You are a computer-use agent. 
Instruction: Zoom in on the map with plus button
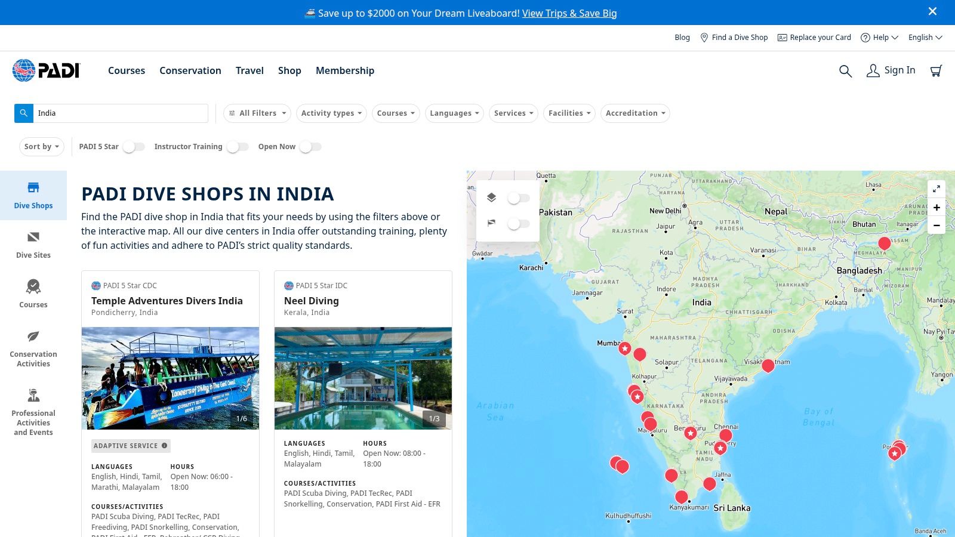coord(936,208)
